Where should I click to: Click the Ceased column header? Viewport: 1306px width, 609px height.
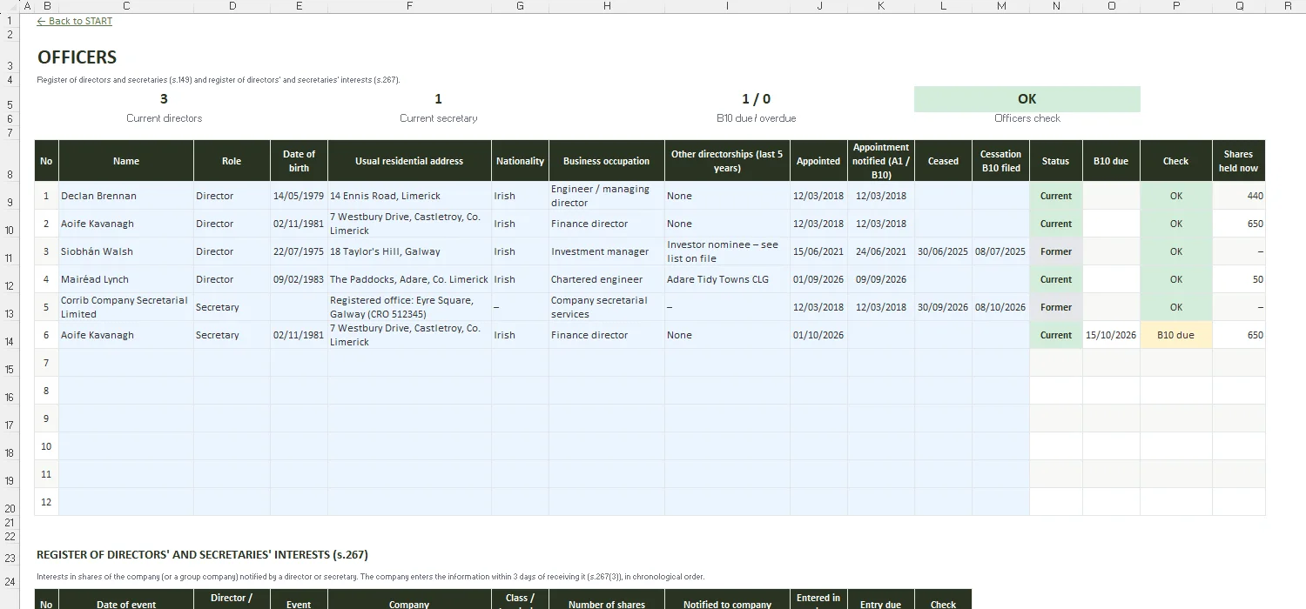(x=943, y=161)
